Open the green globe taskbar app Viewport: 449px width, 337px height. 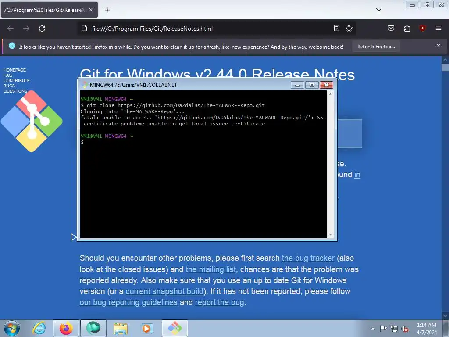pyautogui.click(x=93, y=328)
